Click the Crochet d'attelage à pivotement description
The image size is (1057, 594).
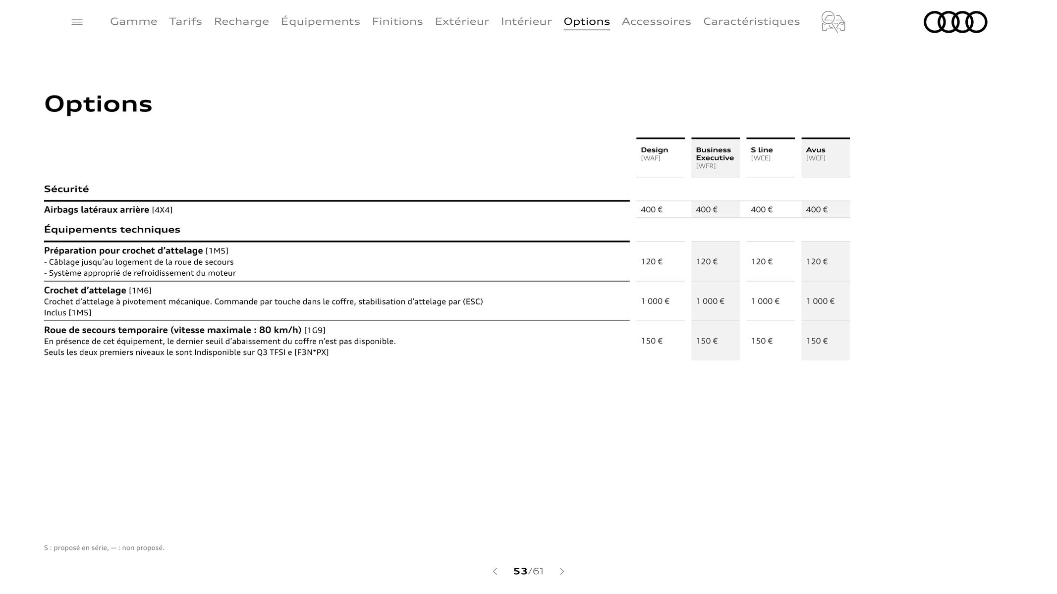(264, 302)
